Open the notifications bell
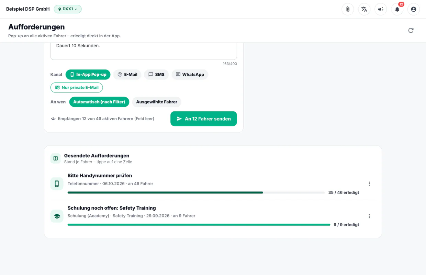 coord(397,9)
